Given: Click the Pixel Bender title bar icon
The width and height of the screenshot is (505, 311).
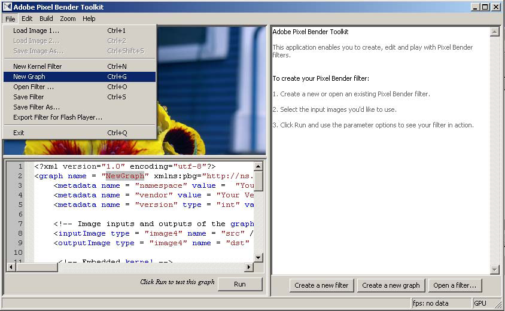Looking at the screenshot, I should [7, 7].
